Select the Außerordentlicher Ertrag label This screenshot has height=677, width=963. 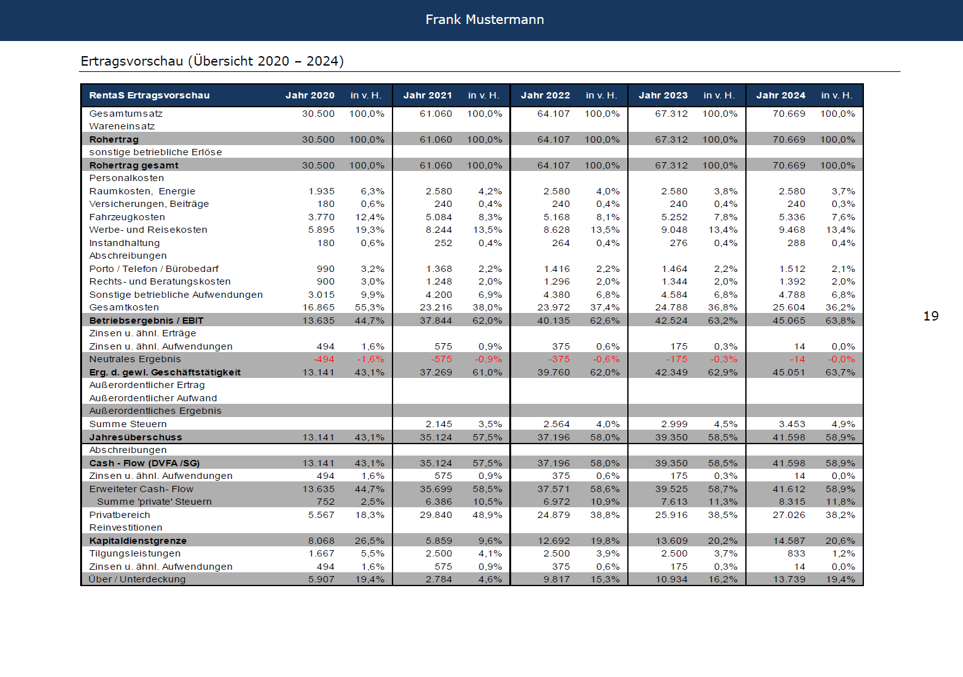[x=147, y=385]
